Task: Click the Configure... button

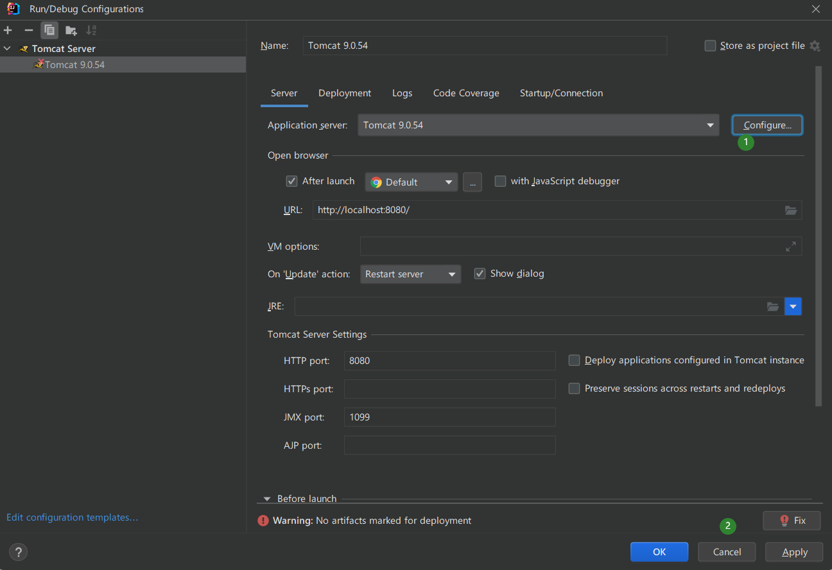Action: point(767,125)
